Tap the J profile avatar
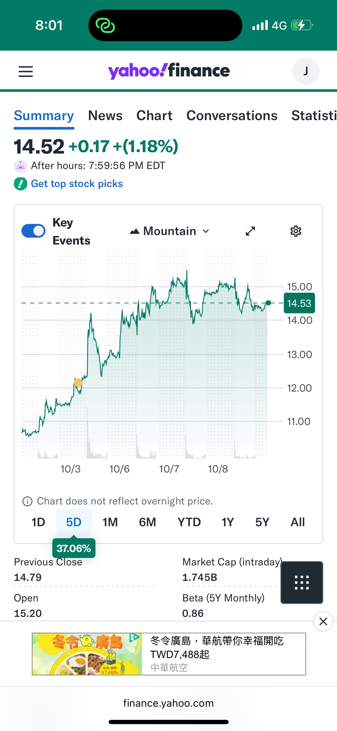 pos(306,71)
